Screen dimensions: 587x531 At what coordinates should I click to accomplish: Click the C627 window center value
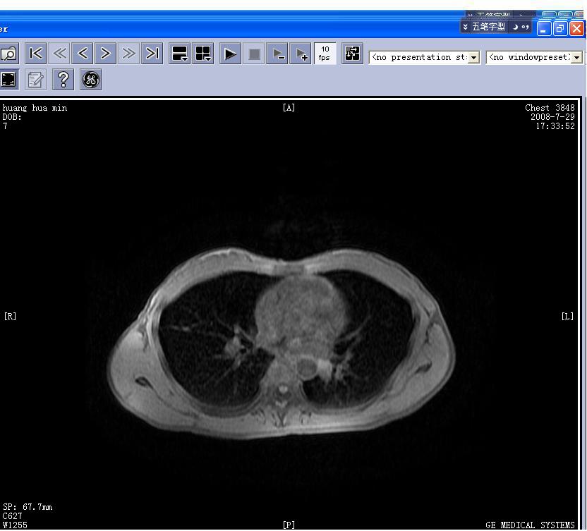[x=12, y=516]
